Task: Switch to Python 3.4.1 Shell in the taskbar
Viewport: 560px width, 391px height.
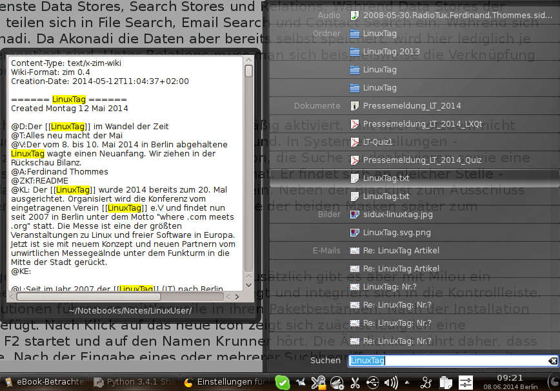Action: tap(134, 382)
